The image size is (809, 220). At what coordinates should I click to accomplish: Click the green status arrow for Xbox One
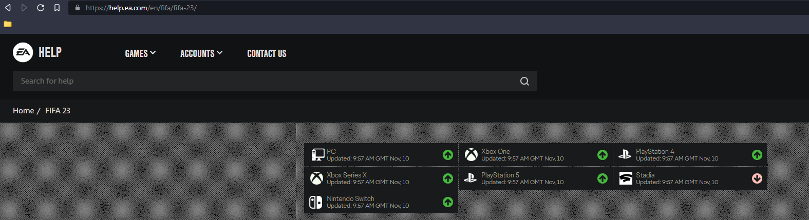(x=603, y=155)
